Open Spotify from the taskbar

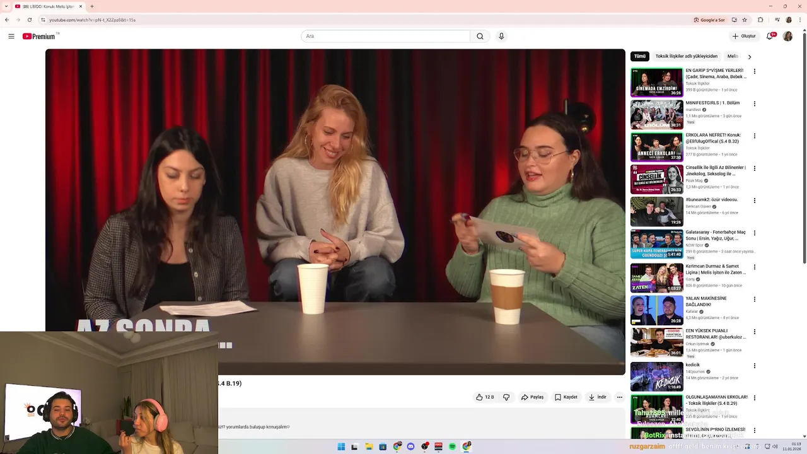(452, 446)
